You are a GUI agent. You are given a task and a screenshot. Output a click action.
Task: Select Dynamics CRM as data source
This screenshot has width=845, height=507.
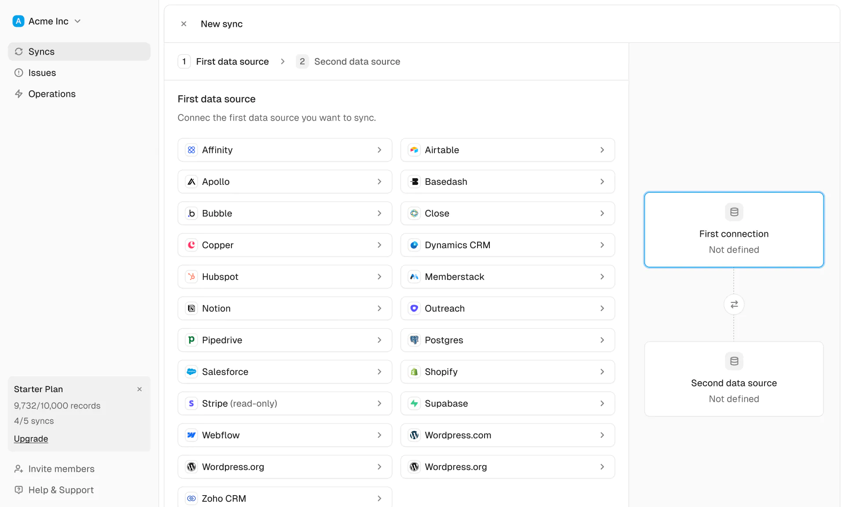[507, 245]
